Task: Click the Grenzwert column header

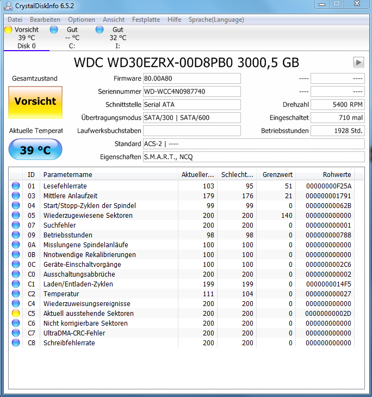Action: tap(276, 175)
